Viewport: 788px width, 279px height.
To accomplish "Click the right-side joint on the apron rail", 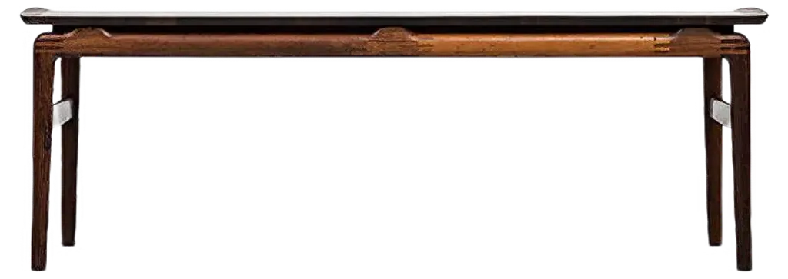I will pos(663,45).
